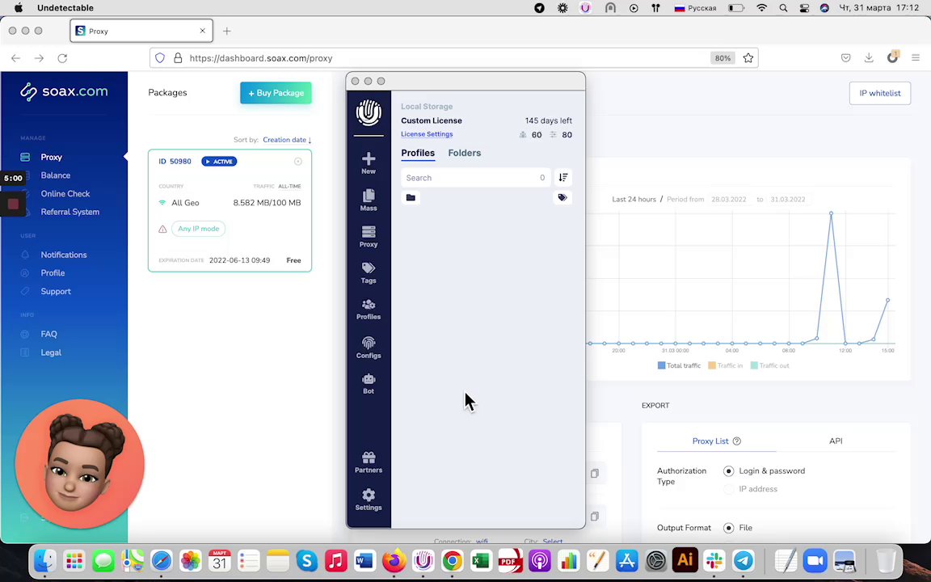Screen dimensions: 931x582
Task: Open Firefox hamburger menu
Action: click(916, 57)
